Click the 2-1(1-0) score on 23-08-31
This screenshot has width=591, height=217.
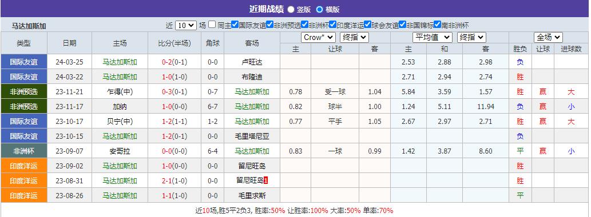tap(174, 181)
